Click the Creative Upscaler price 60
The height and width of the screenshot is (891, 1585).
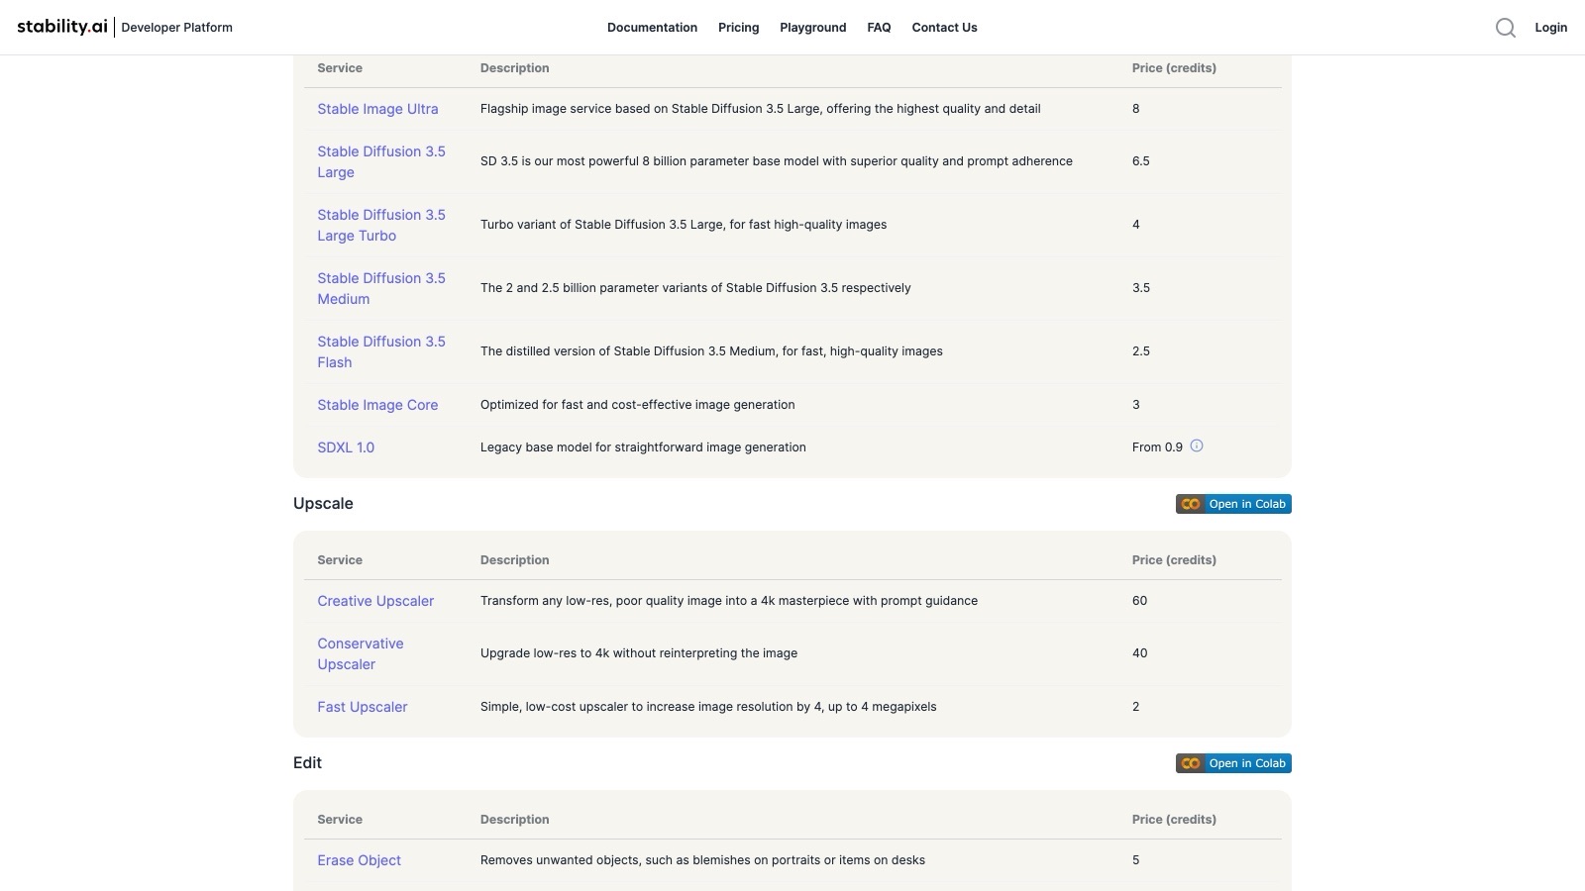click(1139, 601)
